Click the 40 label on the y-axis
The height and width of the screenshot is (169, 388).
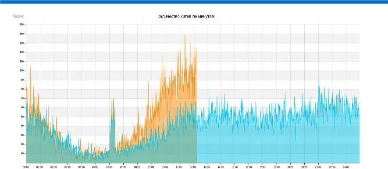click(22, 126)
